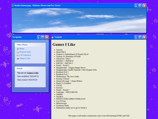The image size is (158, 119).
Task: Click the Cry Of Fear entry
Action: tap(61, 101)
